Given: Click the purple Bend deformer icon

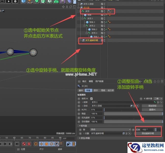Looking at the screenshot, I should 69,2.
